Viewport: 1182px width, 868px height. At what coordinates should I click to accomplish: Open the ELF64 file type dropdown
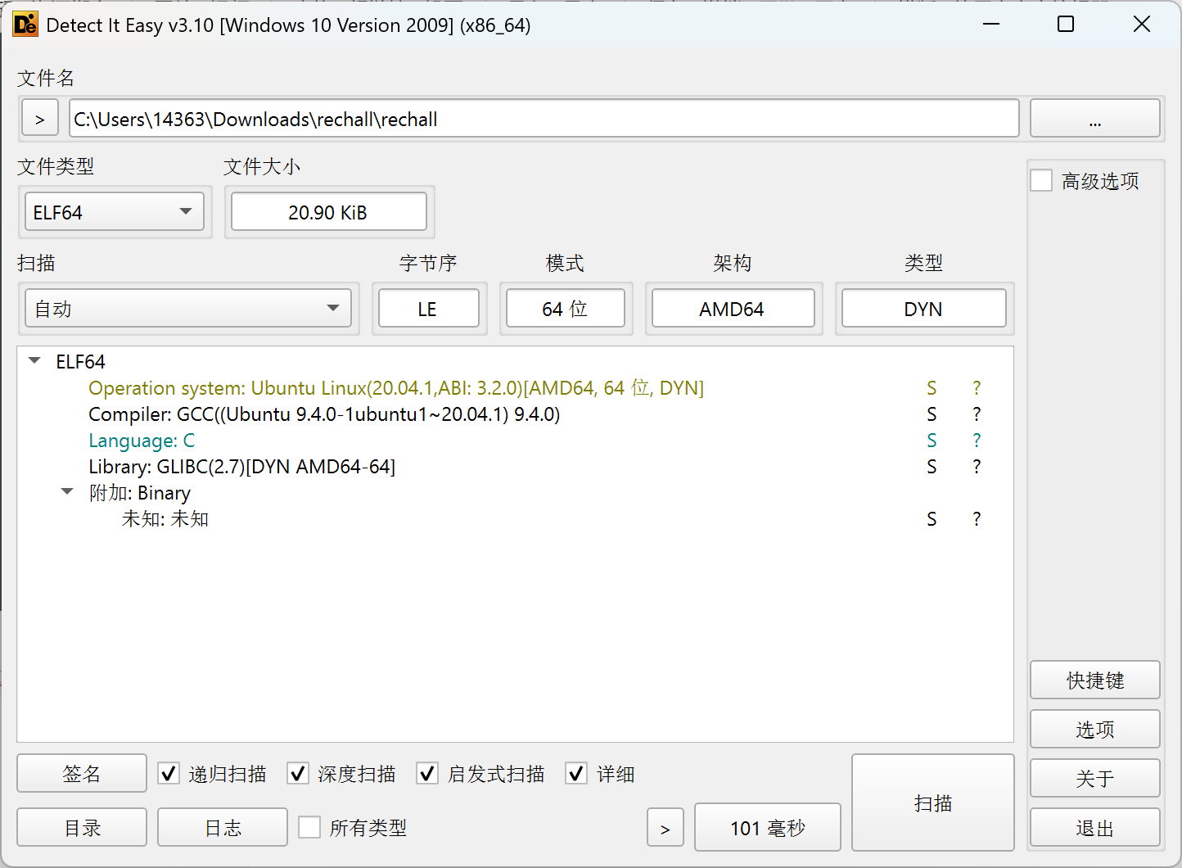tap(114, 212)
